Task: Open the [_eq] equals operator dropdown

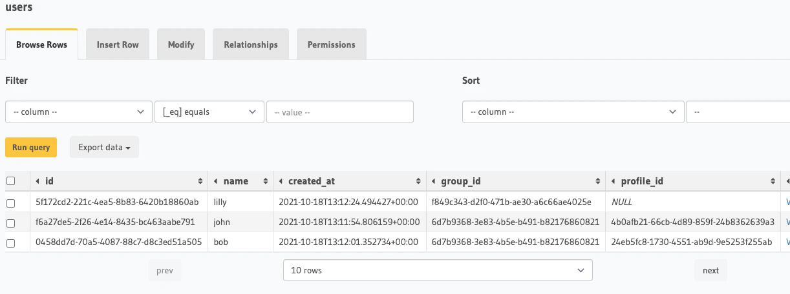Action: coord(209,112)
